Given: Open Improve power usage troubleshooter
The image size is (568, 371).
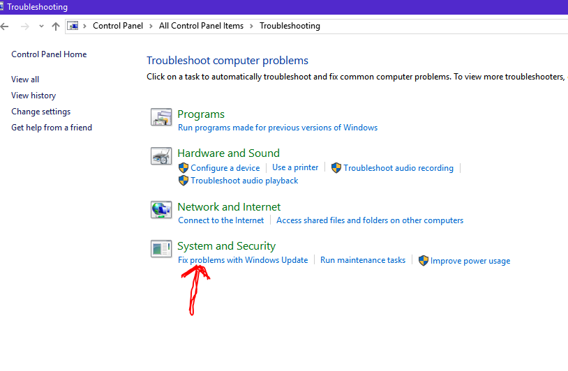Looking at the screenshot, I should click(x=470, y=261).
